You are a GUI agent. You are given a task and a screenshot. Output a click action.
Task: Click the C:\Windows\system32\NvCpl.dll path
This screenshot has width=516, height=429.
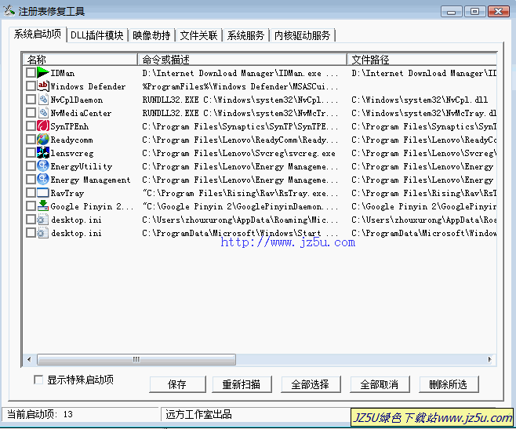[x=420, y=100]
